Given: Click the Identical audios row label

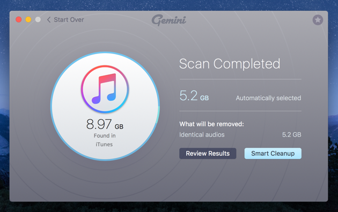Looking at the screenshot, I should 202,135.
